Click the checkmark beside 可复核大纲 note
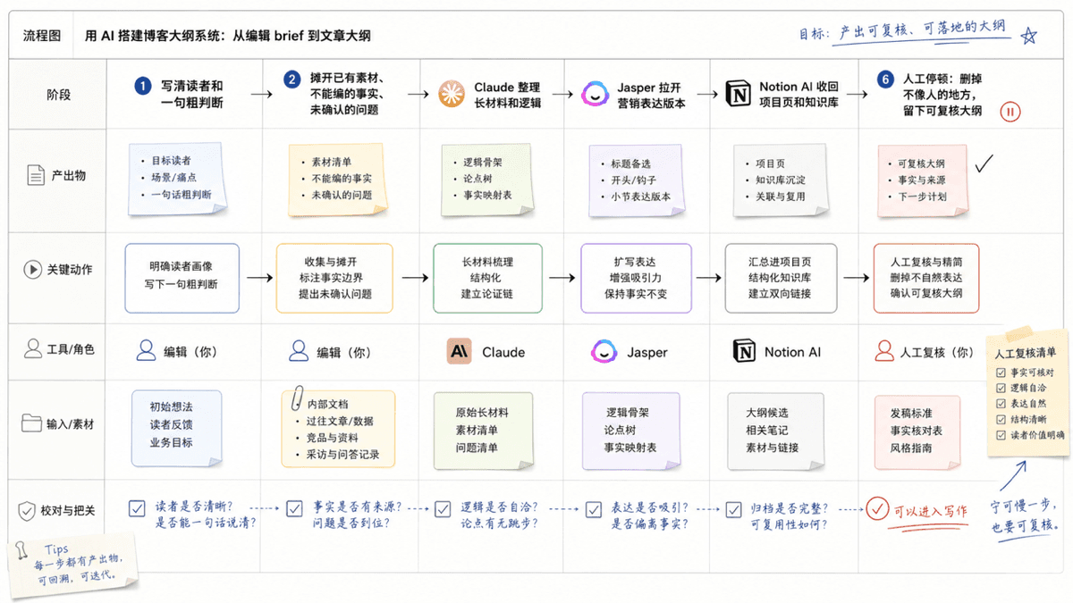Screen dimensions: 1073x603 (x=984, y=163)
